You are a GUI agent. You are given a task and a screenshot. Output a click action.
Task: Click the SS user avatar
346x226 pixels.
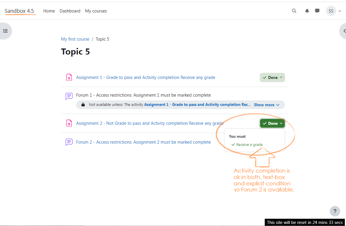tap(331, 11)
